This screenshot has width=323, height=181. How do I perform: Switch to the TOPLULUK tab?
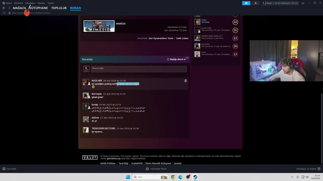pyautogui.click(x=59, y=8)
